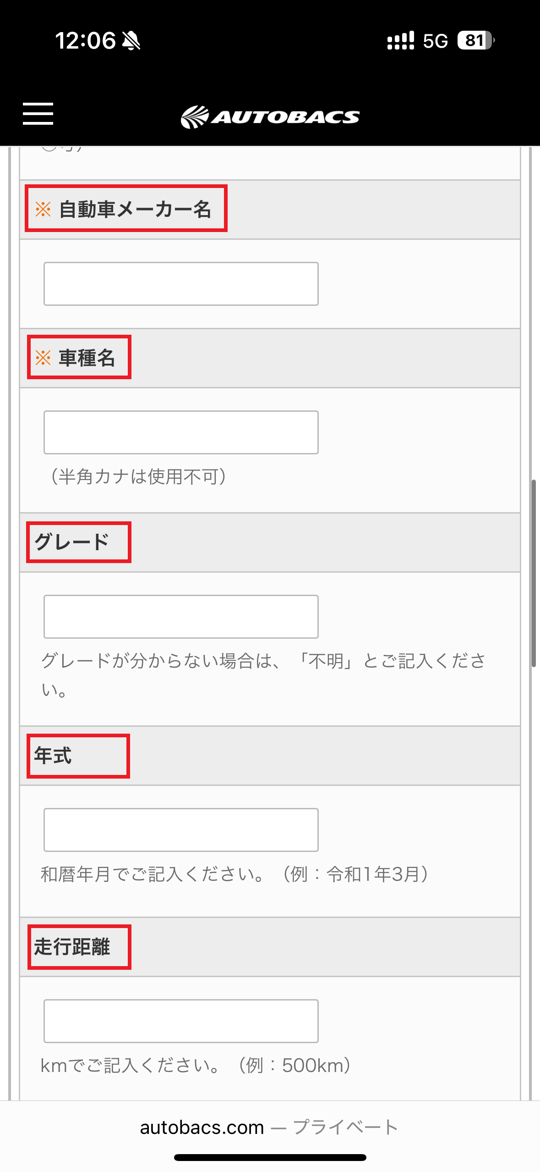Click the page scrollbar thumb
The image size is (540, 1172).
(x=534, y=573)
